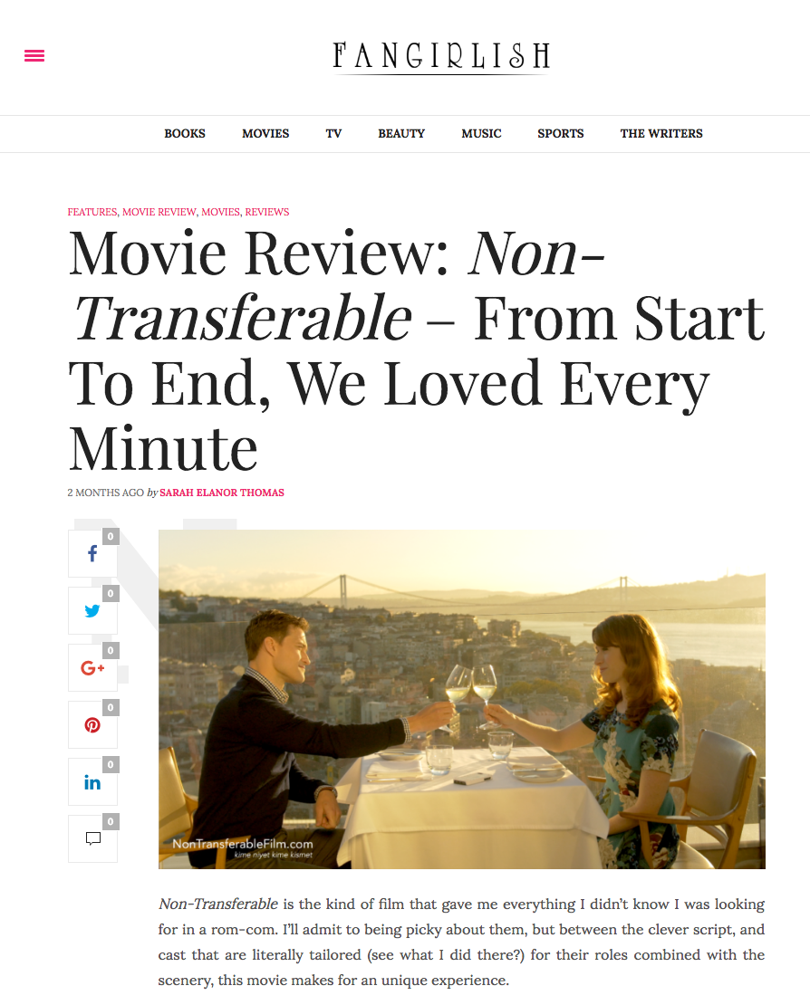
Task: Open the comments speech bubble icon
Action: click(x=93, y=839)
